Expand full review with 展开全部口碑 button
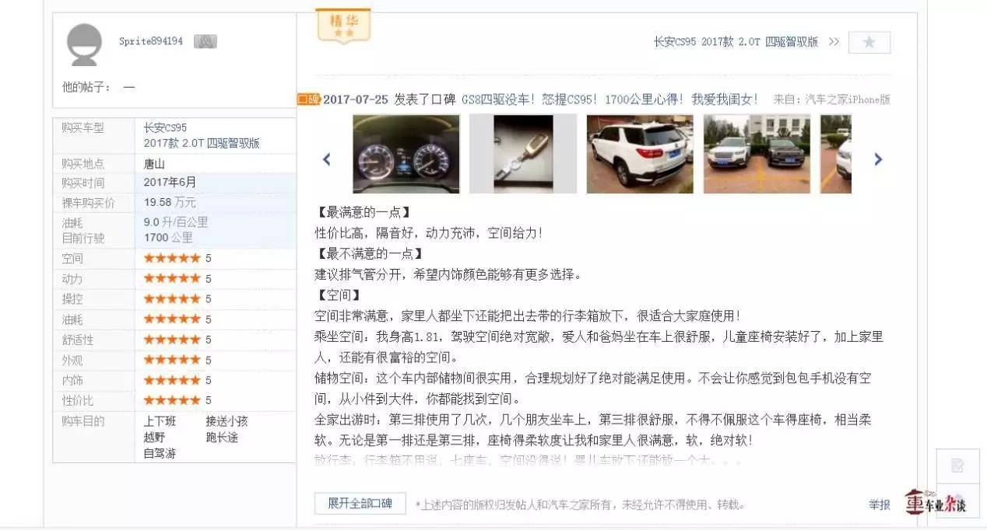 360,503
